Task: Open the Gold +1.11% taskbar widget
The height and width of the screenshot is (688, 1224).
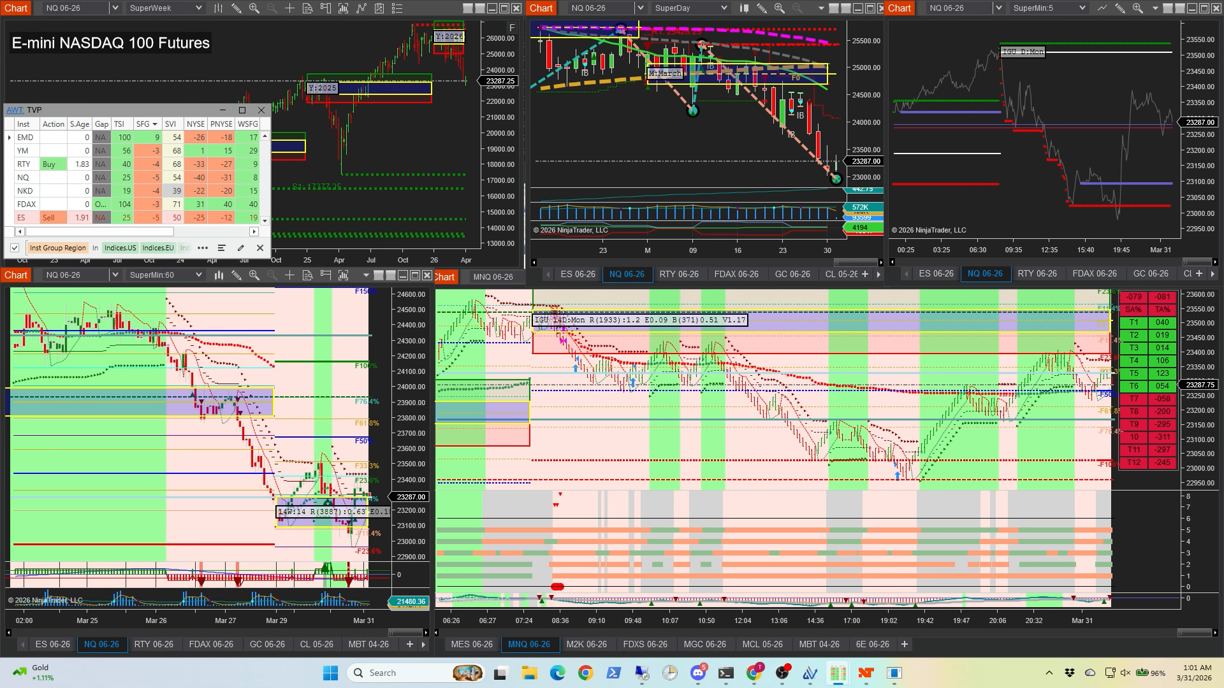Action: pyautogui.click(x=33, y=673)
